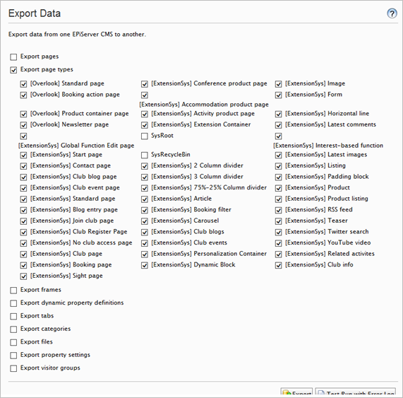This screenshot has width=403, height=398.
Task: Enable Export frames option
Action: 13,291
